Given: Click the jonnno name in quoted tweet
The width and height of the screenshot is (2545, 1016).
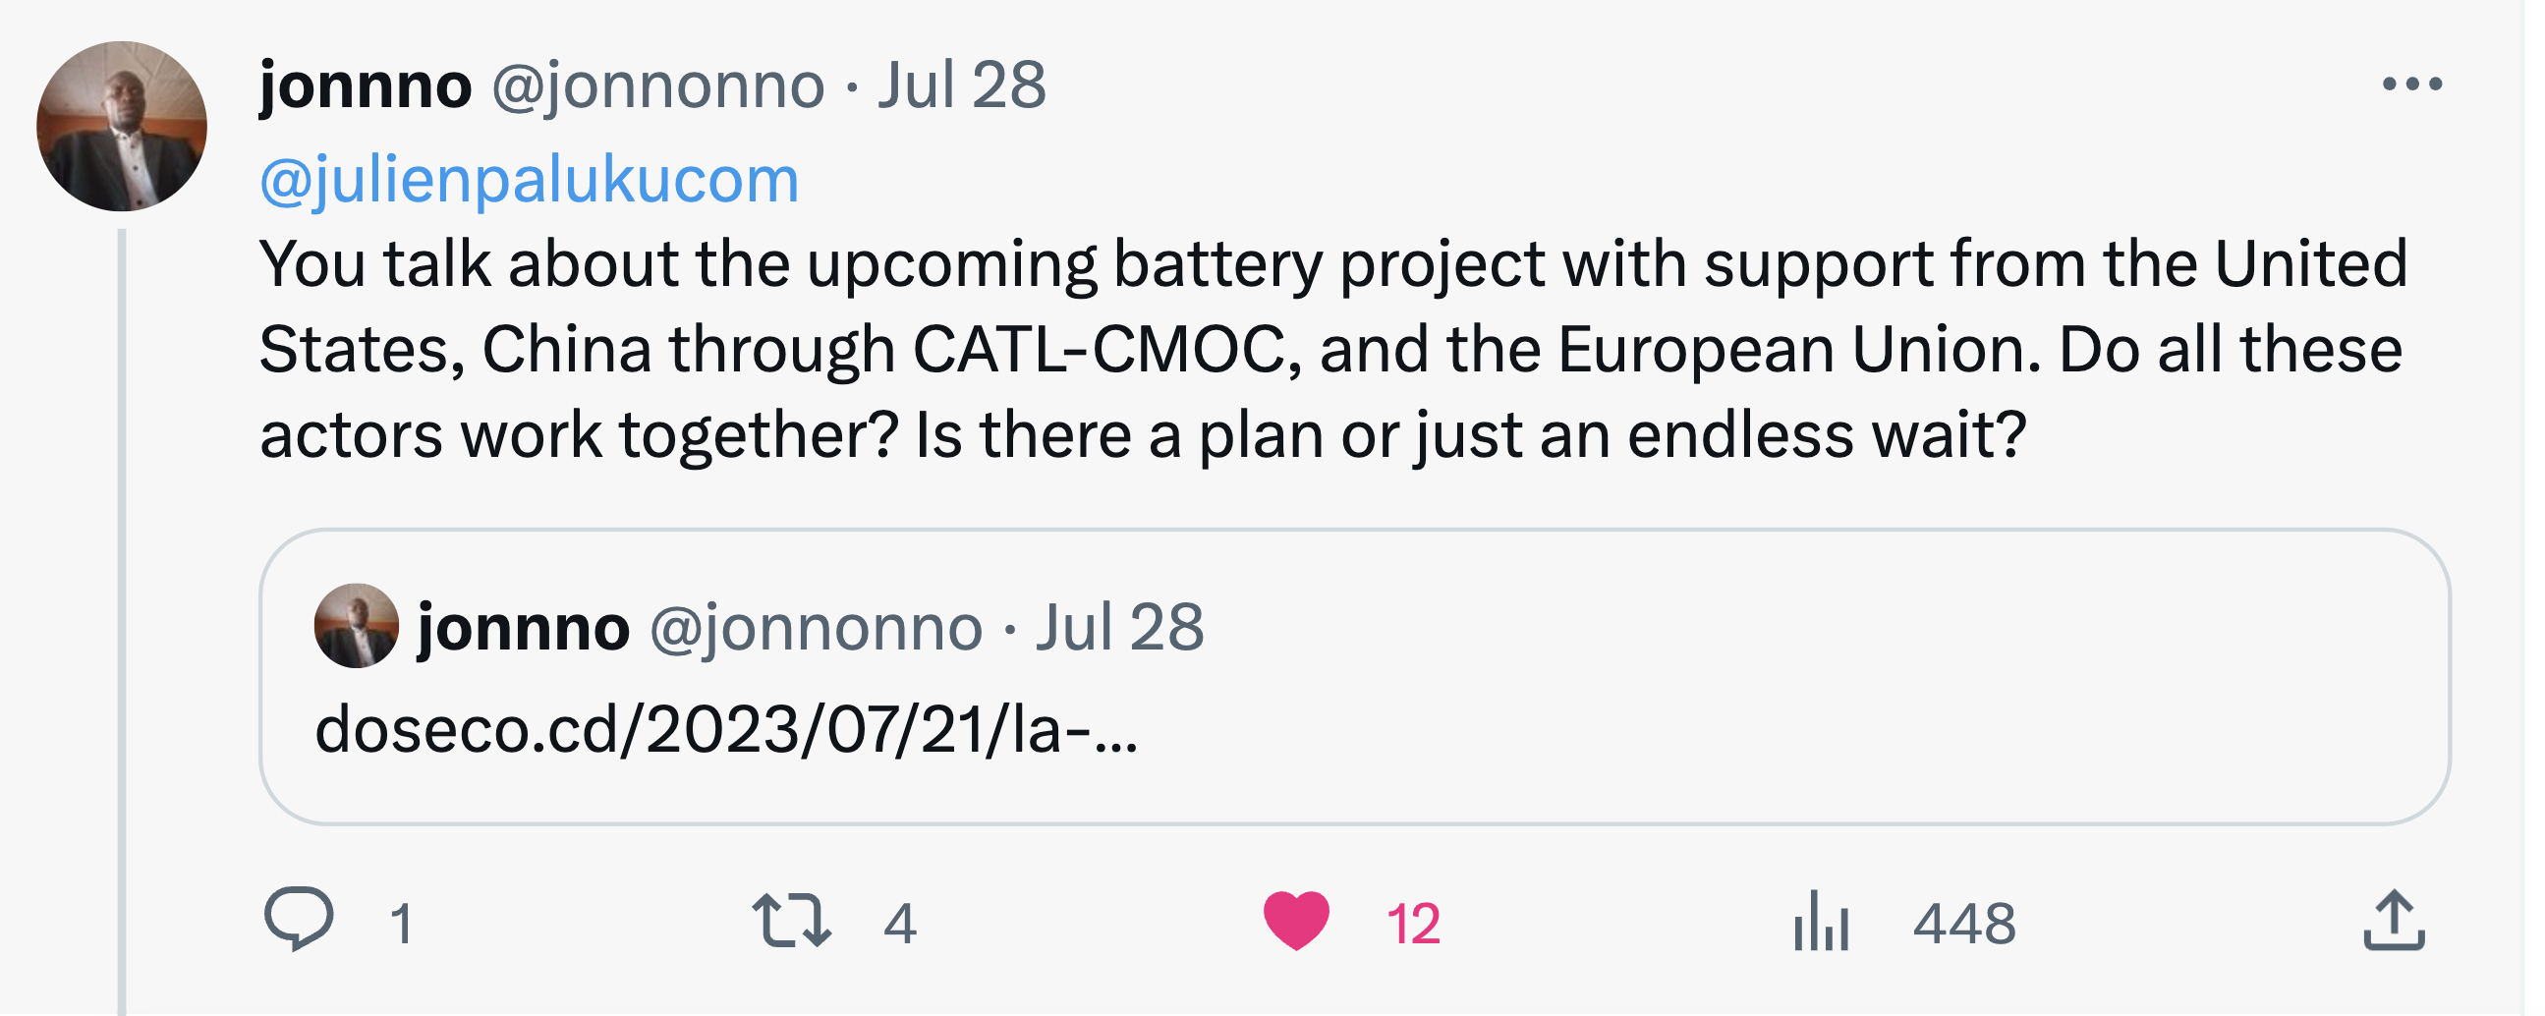Looking at the screenshot, I should (x=524, y=628).
